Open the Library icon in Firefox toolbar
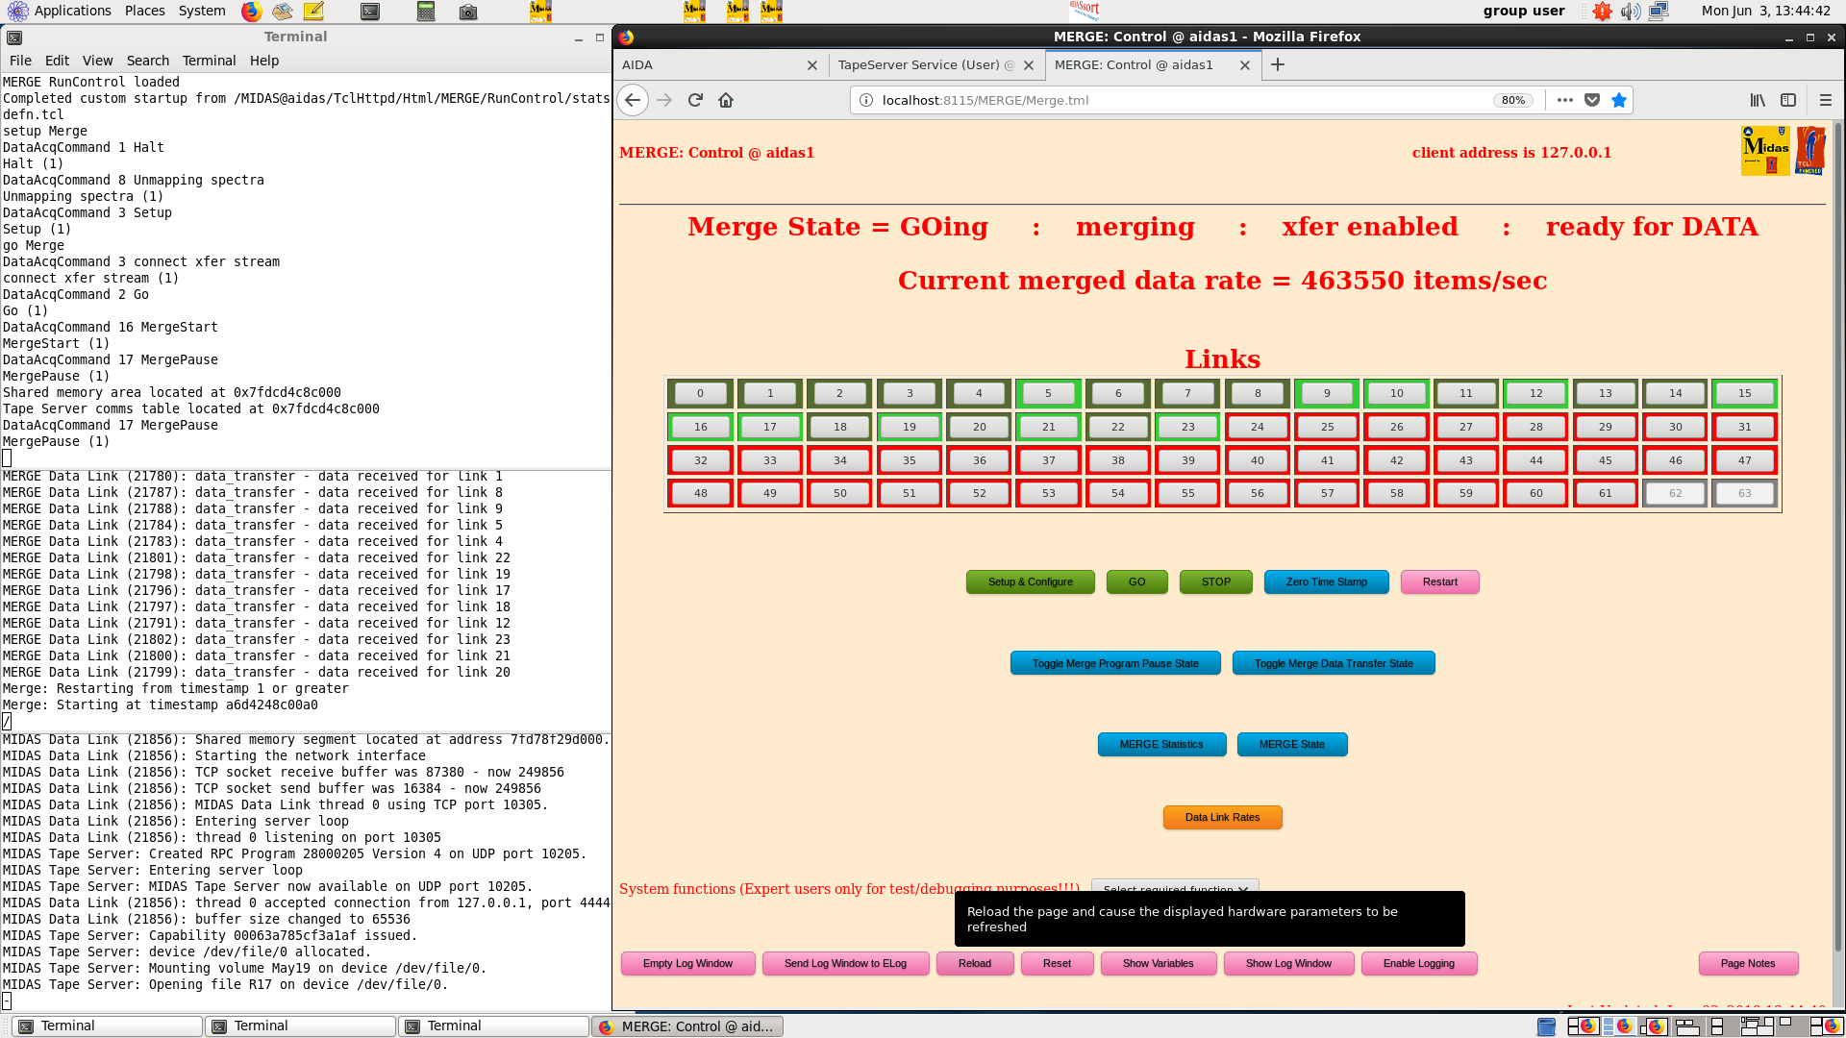The width and height of the screenshot is (1846, 1038). 1758,100
